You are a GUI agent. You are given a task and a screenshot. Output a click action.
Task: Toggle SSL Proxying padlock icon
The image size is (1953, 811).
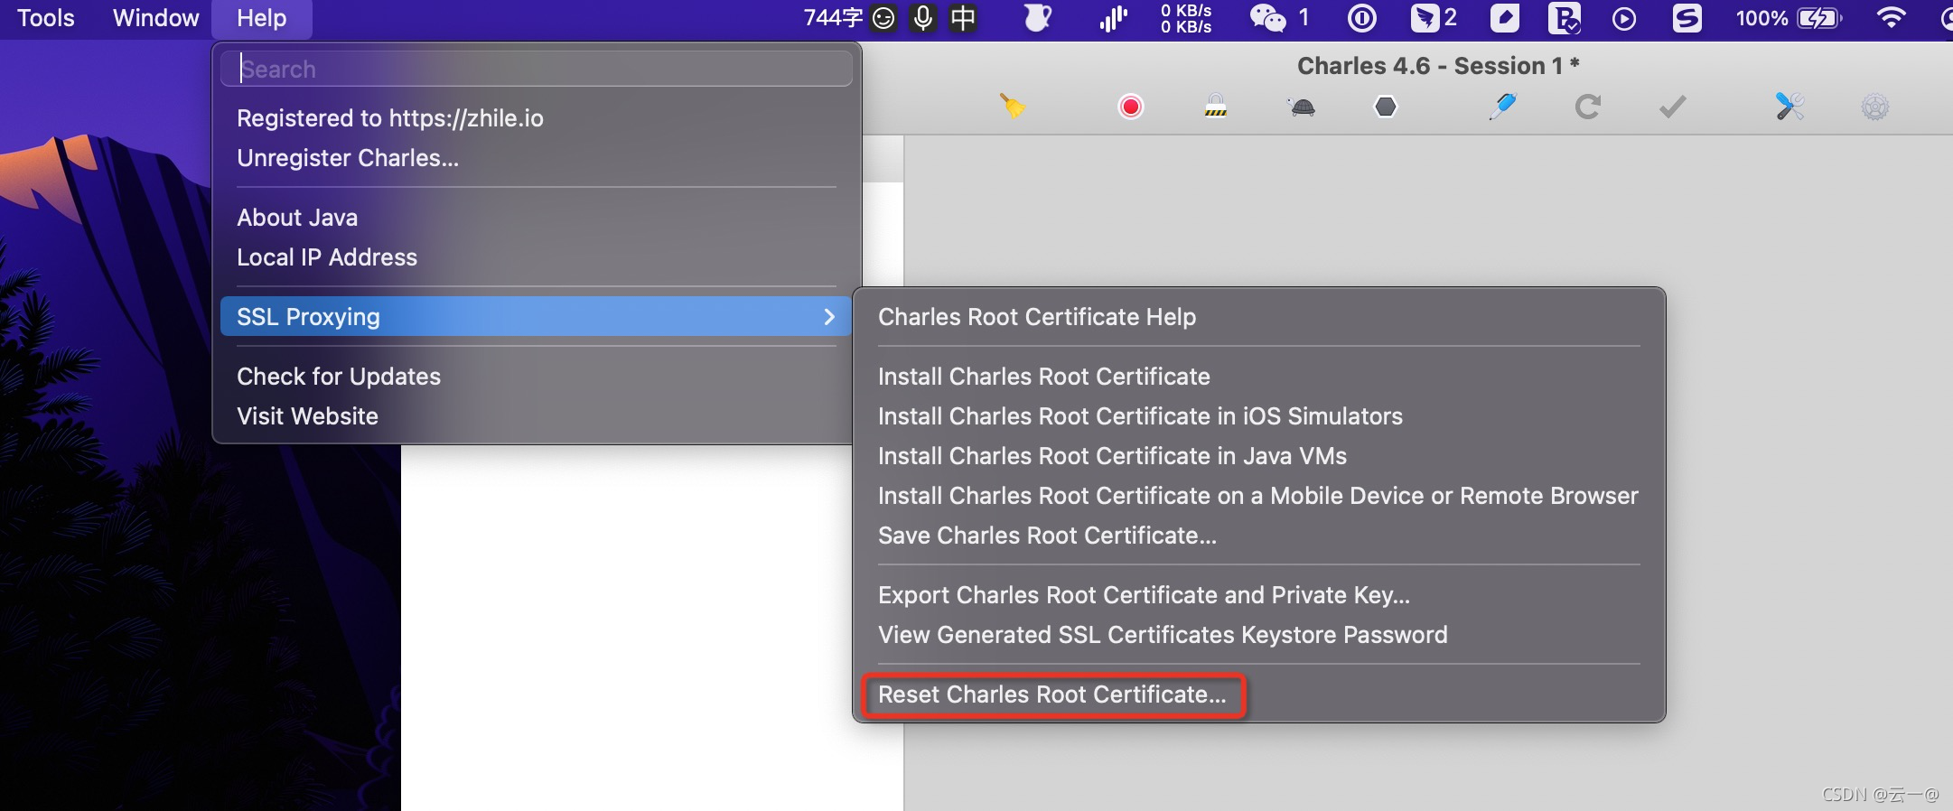point(1215,107)
